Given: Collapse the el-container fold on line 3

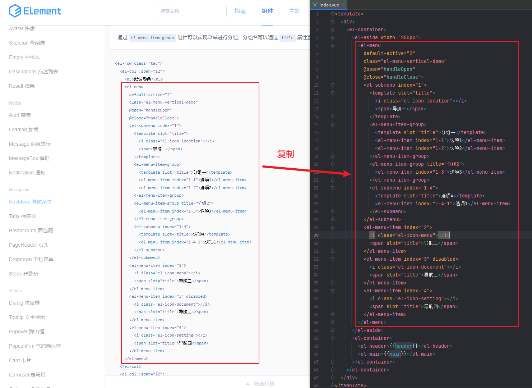Looking at the screenshot, I should pos(333,29).
